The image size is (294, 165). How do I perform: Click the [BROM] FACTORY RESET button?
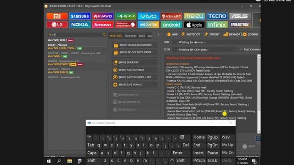[135, 70]
